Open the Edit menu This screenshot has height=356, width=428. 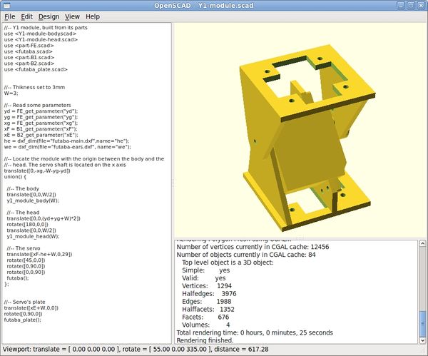pos(26,16)
